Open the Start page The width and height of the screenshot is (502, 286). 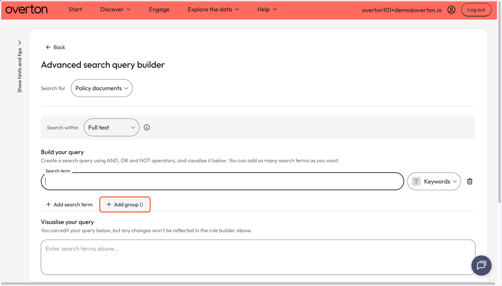point(75,10)
